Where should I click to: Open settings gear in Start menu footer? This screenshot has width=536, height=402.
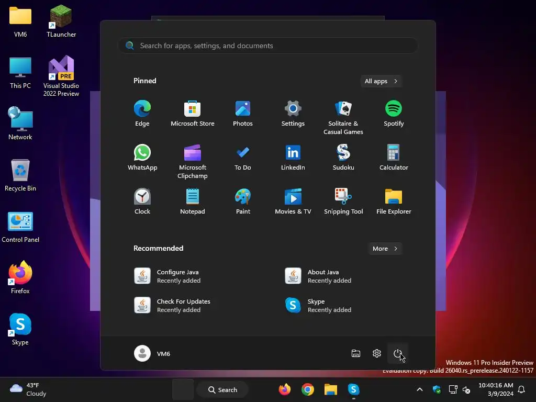pos(377,353)
